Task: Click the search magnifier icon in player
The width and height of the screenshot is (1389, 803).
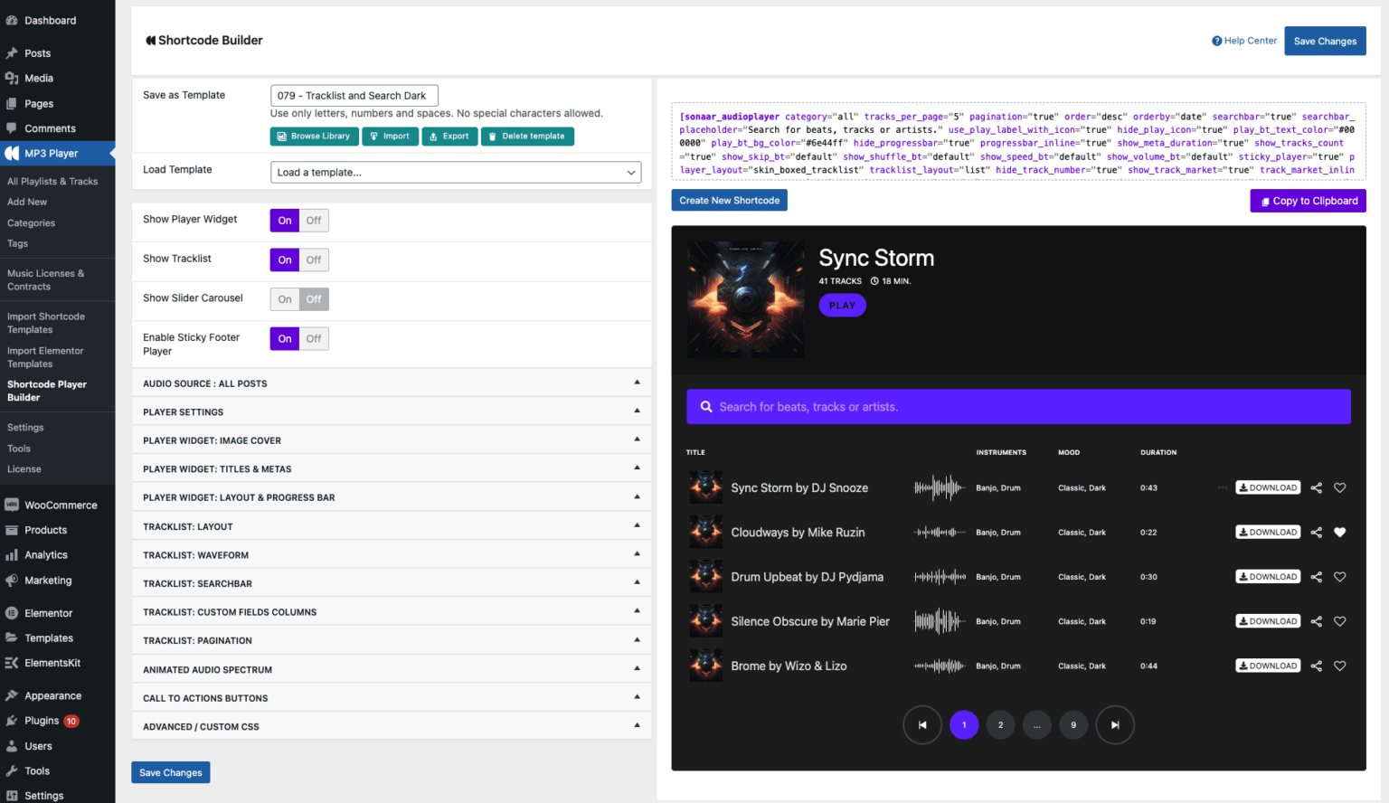Action: click(706, 407)
